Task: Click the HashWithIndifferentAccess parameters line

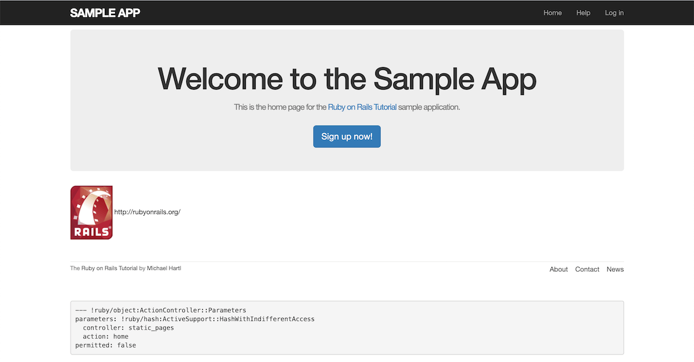Action: click(x=194, y=319)
